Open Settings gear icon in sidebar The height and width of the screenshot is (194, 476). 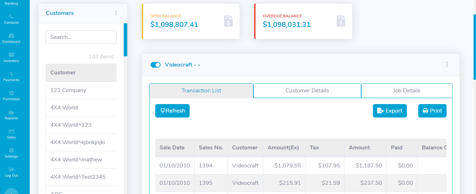click(x=11, y=150)
